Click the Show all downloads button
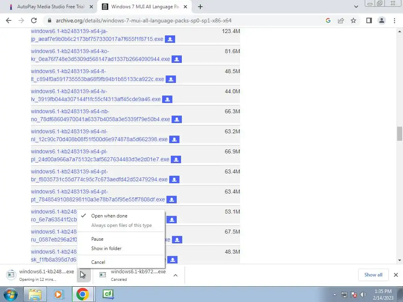This screenshot has width=403, height=302. coord(373,275)
